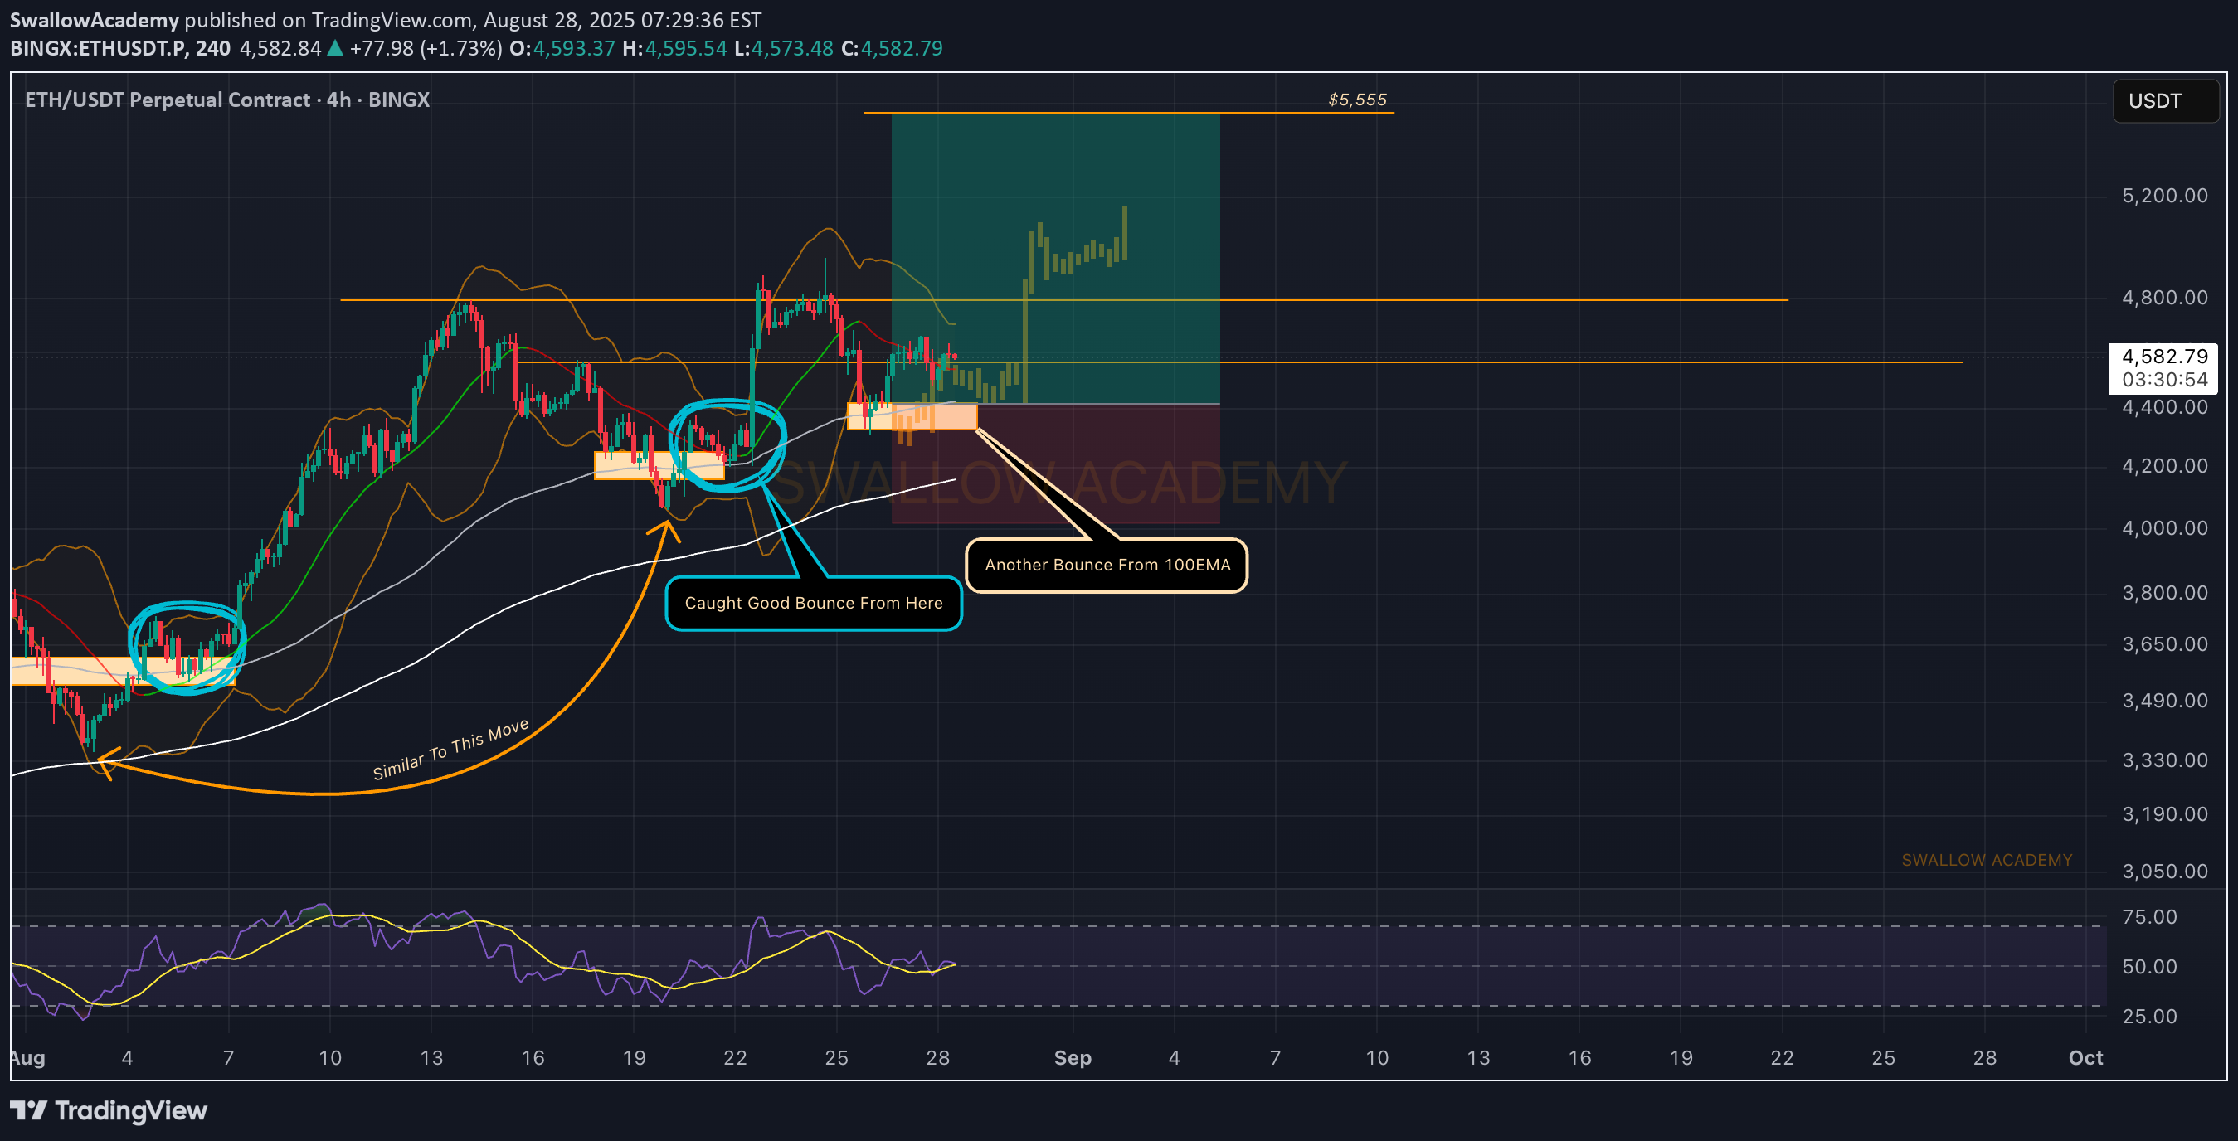Screen dimensions: 2238x1141
Task: Click the countdown timer 03:30:54
Action: pyautogui.click(x=2164, y=380)
